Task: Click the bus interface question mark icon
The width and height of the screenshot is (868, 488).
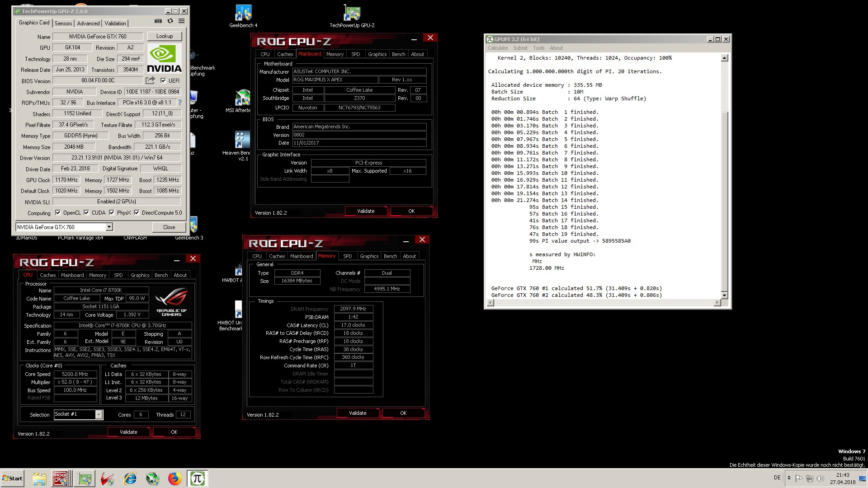Action: click(x=179, y=103)
